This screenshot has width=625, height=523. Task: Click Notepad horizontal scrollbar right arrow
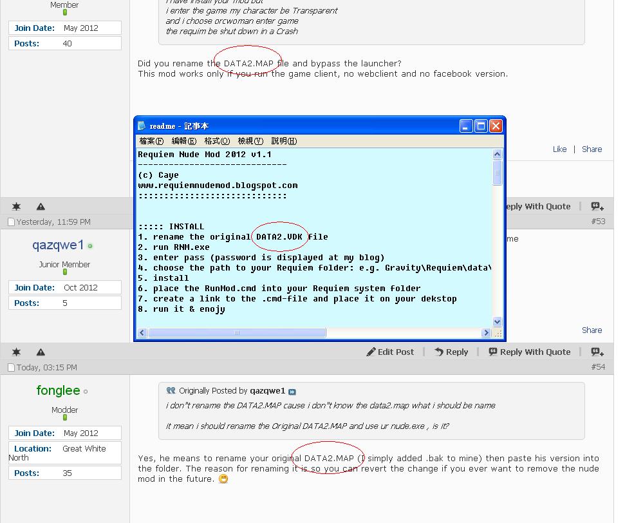(x=486, y=333)
